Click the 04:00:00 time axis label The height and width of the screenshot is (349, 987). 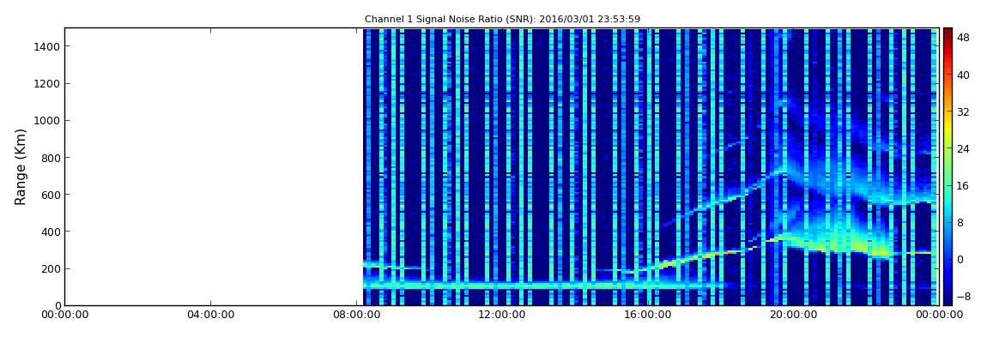tap(210, 315)
